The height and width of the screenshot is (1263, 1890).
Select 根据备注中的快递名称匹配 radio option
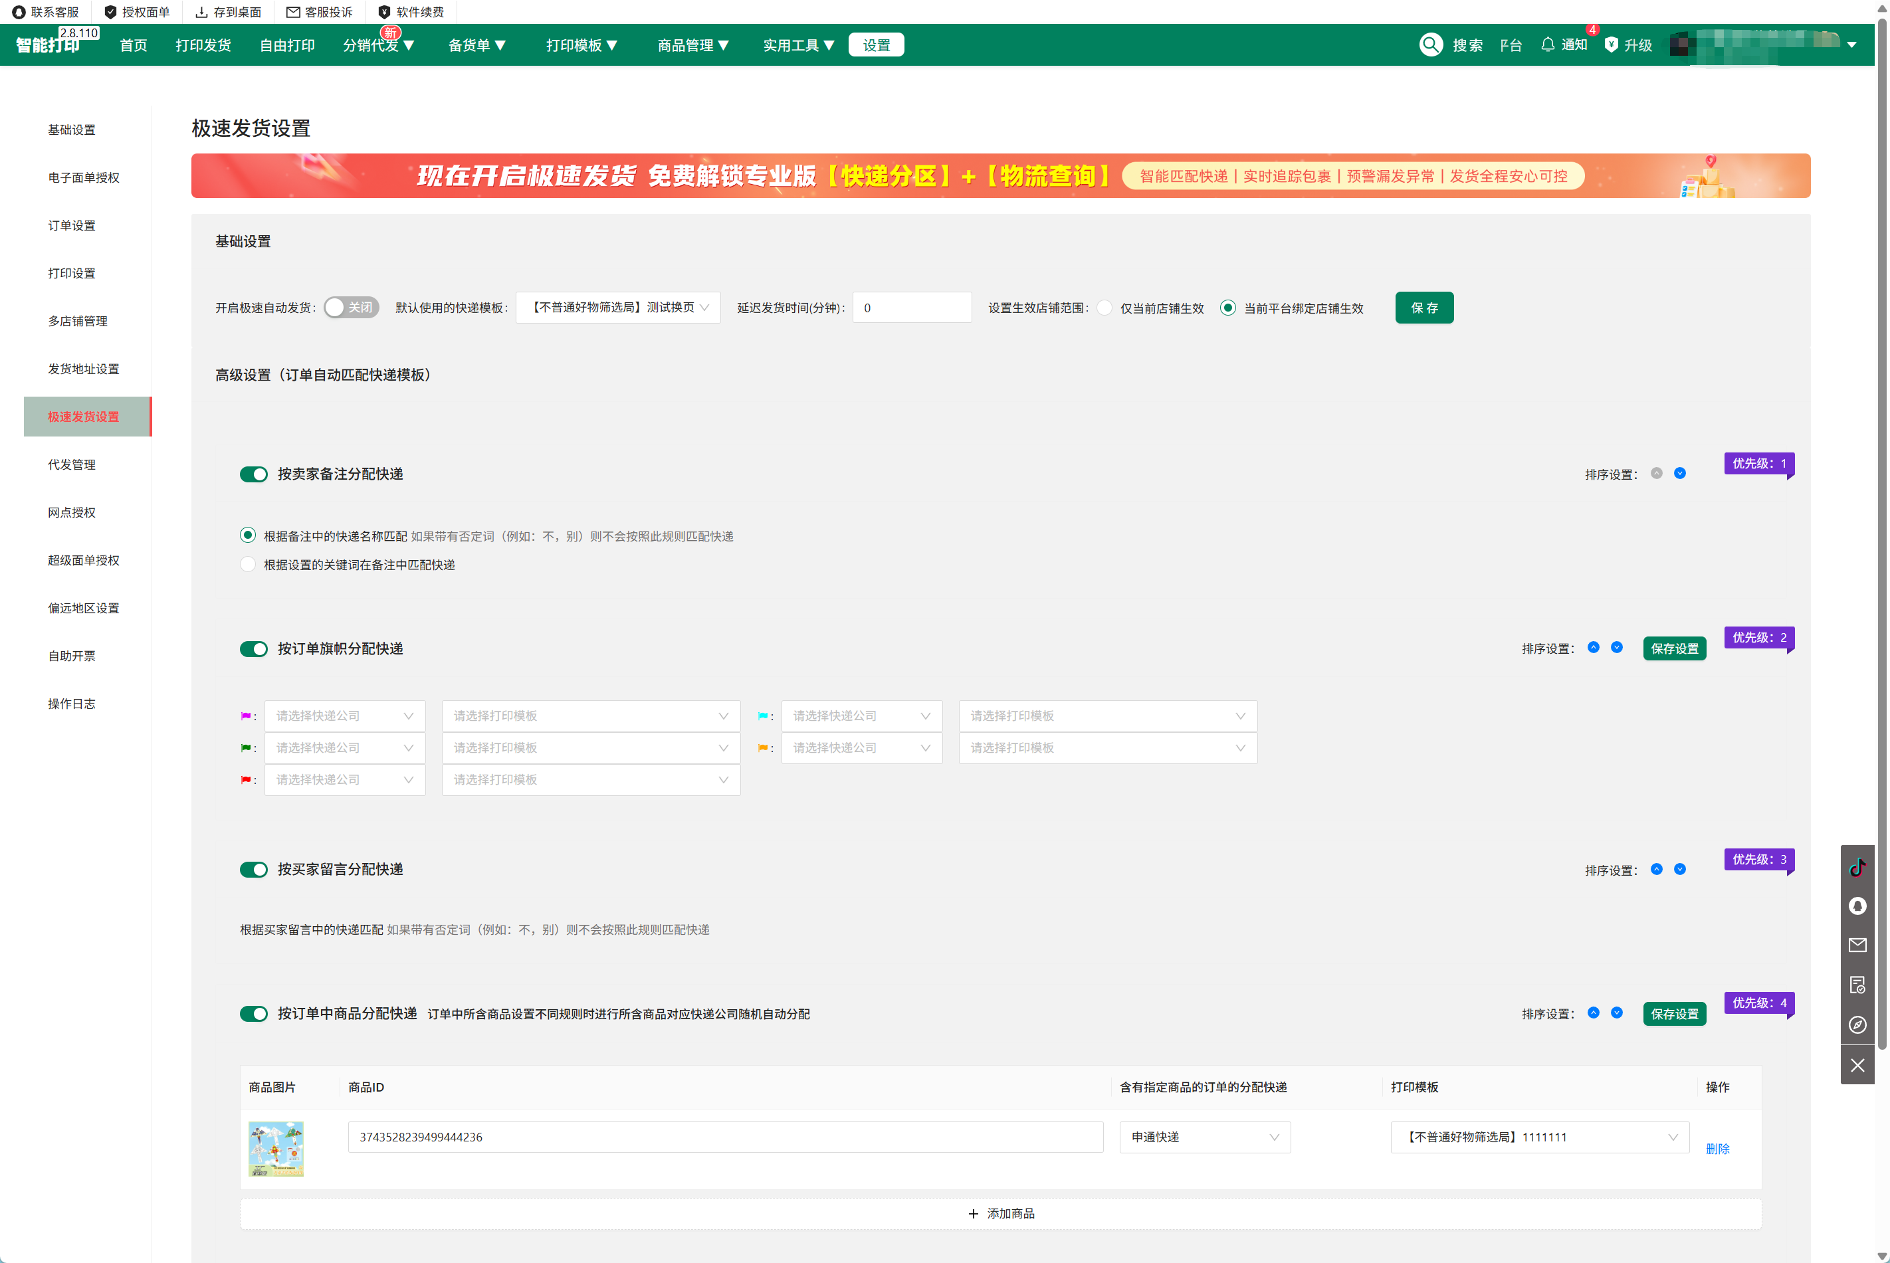[x=248, y=535]
